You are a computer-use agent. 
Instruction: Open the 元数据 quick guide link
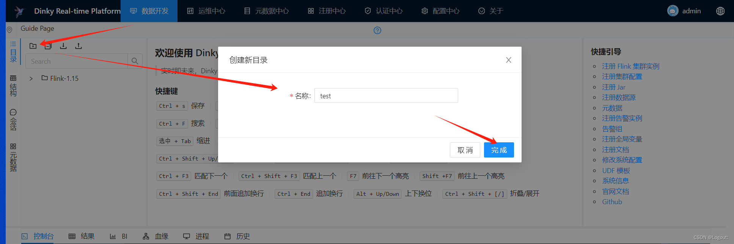pyautogui.click(x=612, y=108)
